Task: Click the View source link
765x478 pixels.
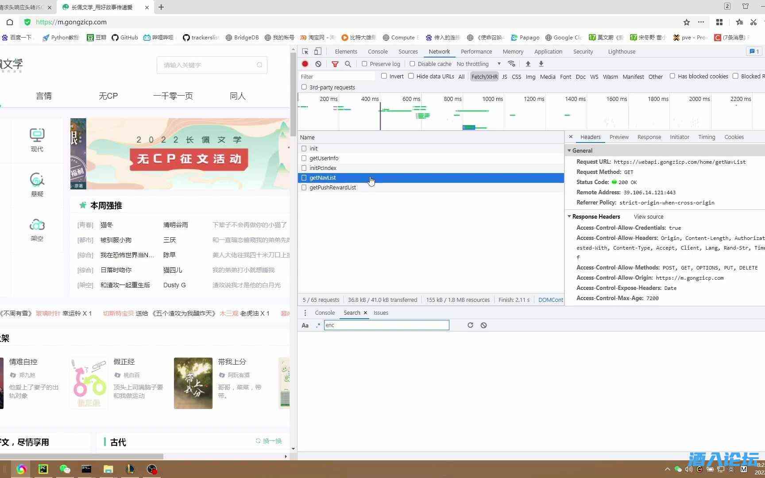Action: [648, 216]
